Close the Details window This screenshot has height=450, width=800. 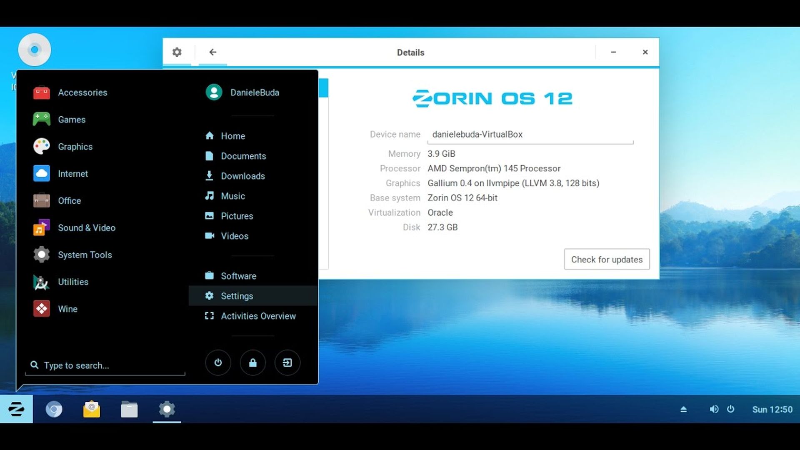[645, 52]
